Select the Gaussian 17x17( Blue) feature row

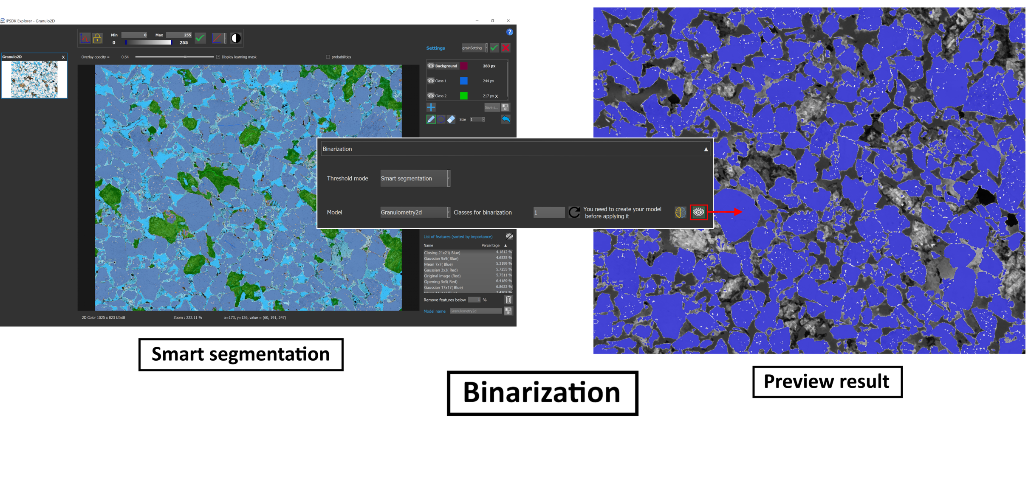click(468, 287)
